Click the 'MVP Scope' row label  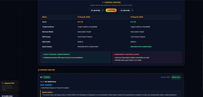click(x=46, y=37)
